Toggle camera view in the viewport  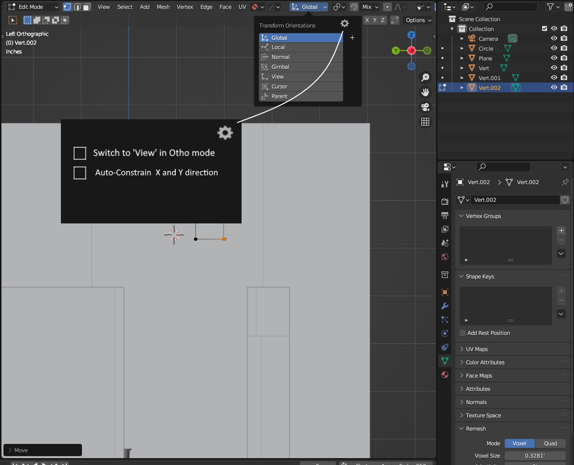click(x=425, y=107)
